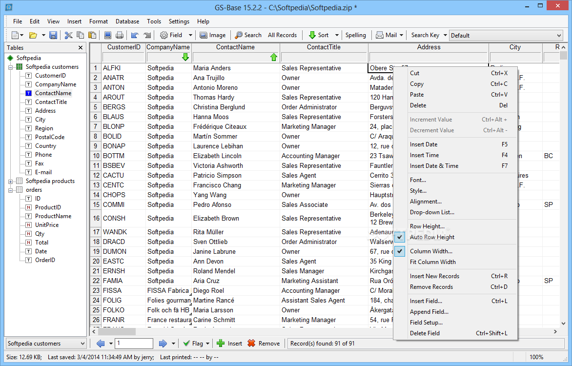The height and width of the screenshot is (366, 572).
Task: Click the Search magnifier toolbar button
Action: click(x=248, y=35)
